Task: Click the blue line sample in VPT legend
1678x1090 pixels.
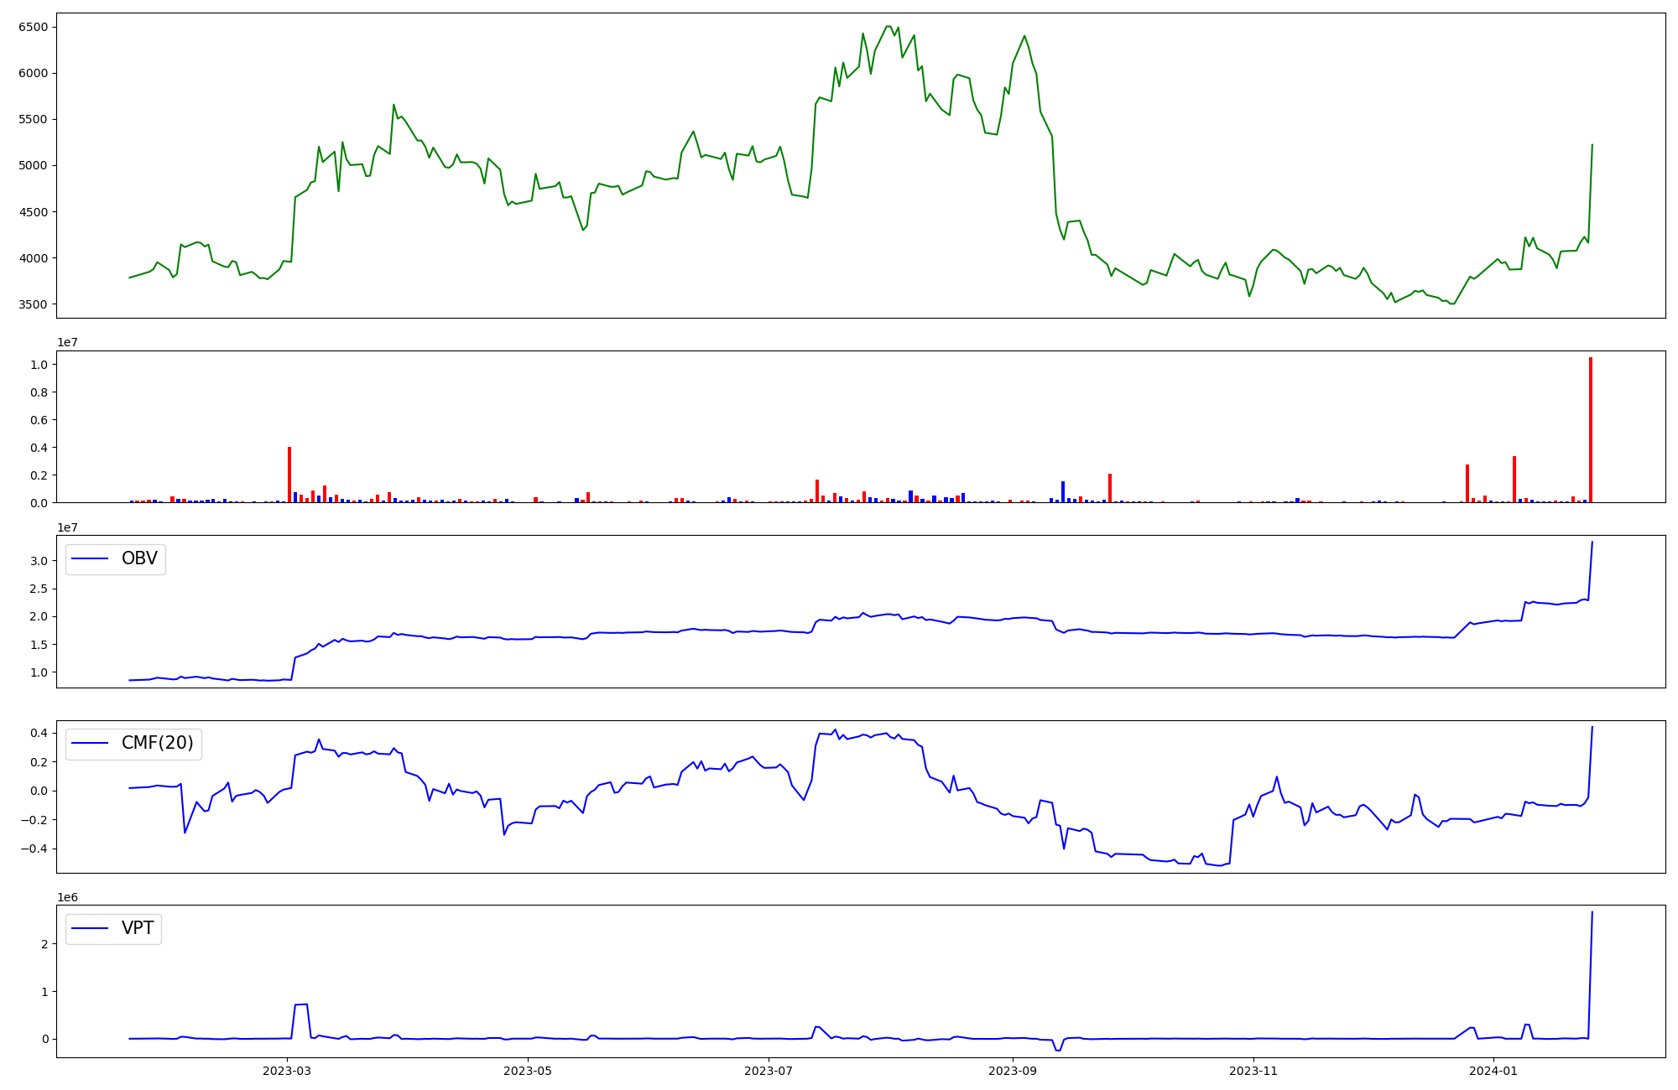Action: tap(91, 928)
